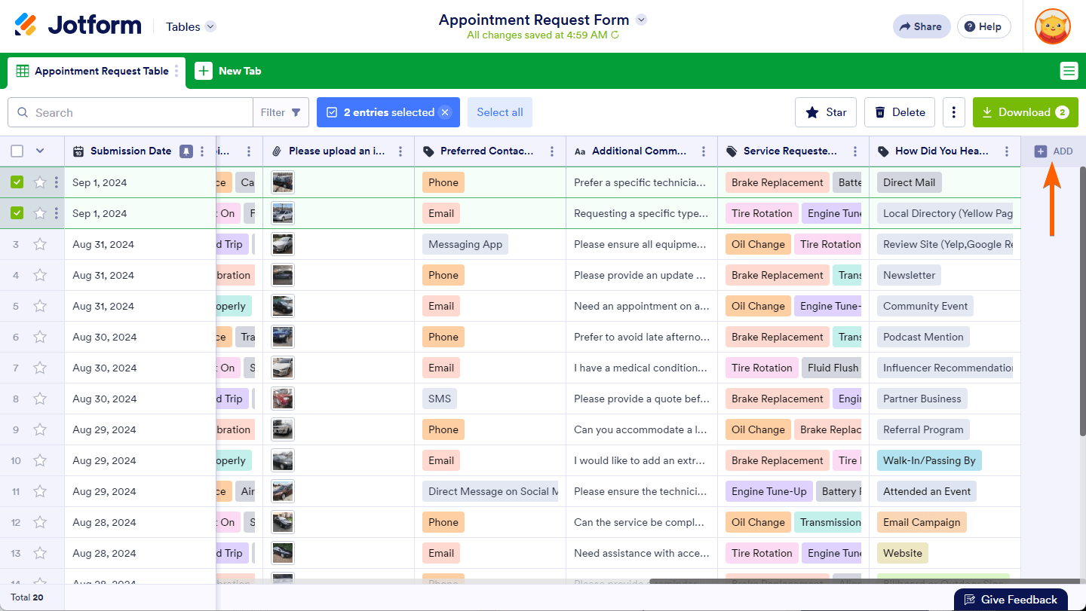
Task: Clear the 2 entries selected badge
Action: [x=445, y=112]
